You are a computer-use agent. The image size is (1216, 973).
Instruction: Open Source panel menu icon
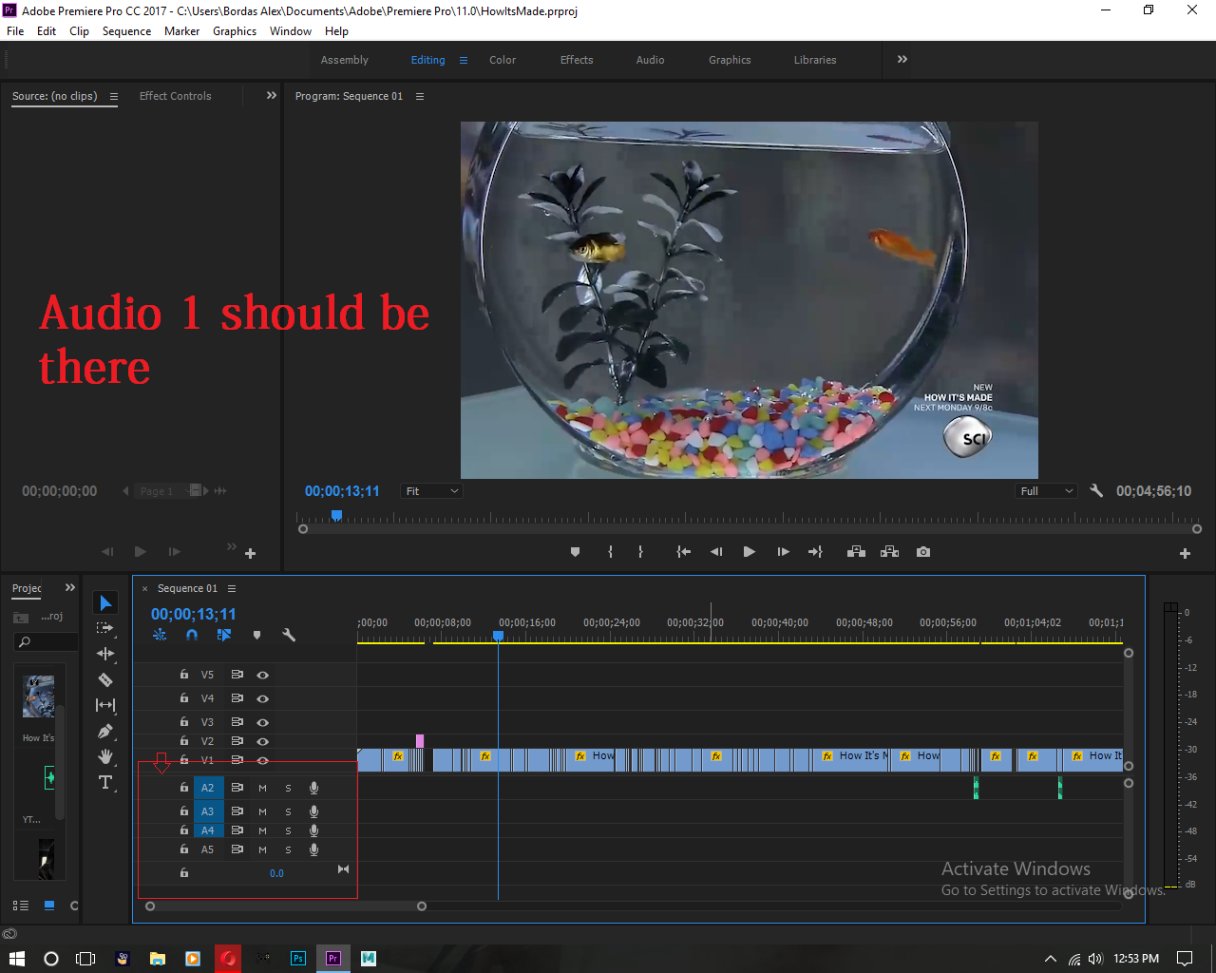click(114, 96)
